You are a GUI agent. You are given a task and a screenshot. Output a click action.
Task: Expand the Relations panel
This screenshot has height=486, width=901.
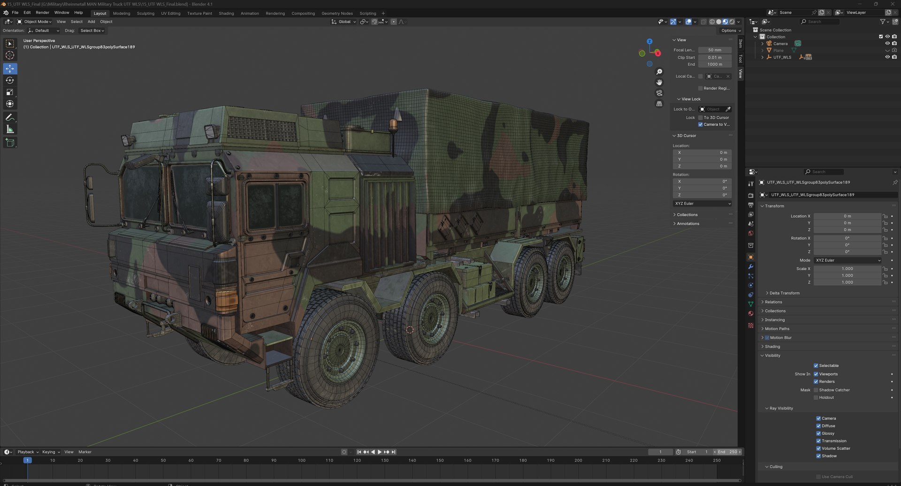click(x=773, y=302)
